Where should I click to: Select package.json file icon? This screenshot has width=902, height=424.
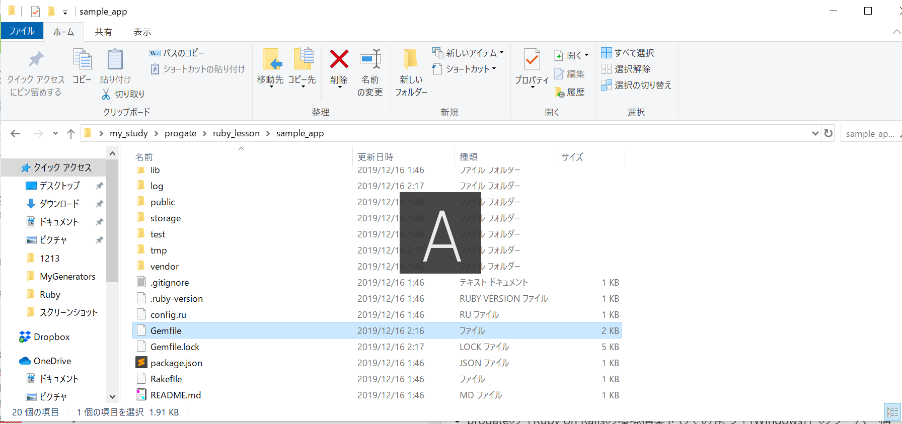click(x=141, y=363)
